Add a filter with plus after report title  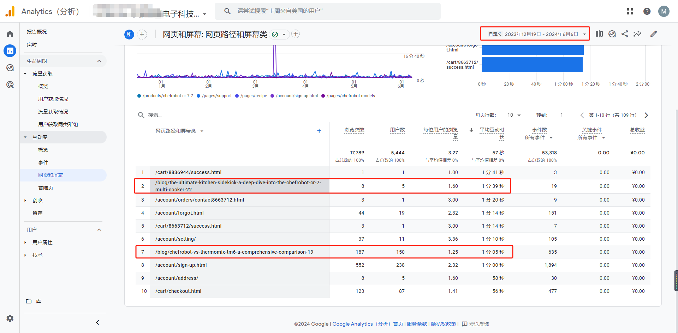coord(296,34)
